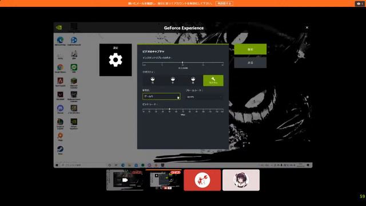This screenshot has height=206, width=366.
Task: Launch League of Legends desktop icon
Action: coord(60,124)
